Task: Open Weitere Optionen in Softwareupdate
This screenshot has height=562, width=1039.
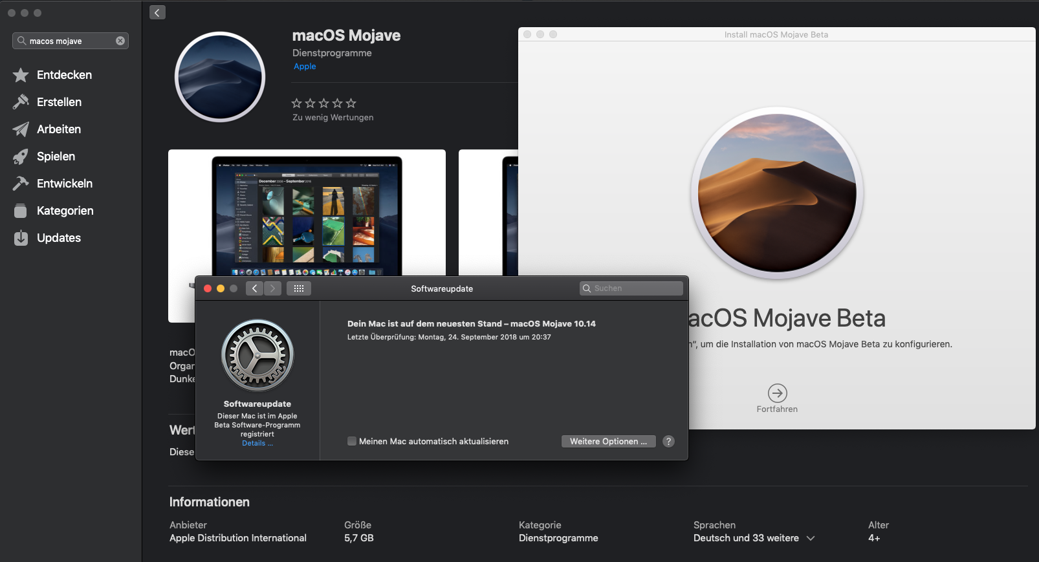Action: click(609, 441)
